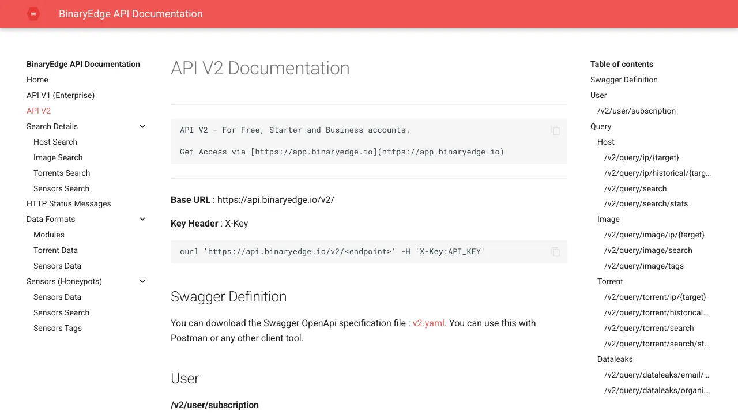The image size is (738, 415).
Task: Go to /v2/query/torrent/historical entry in contents
Action: point(656,312)
